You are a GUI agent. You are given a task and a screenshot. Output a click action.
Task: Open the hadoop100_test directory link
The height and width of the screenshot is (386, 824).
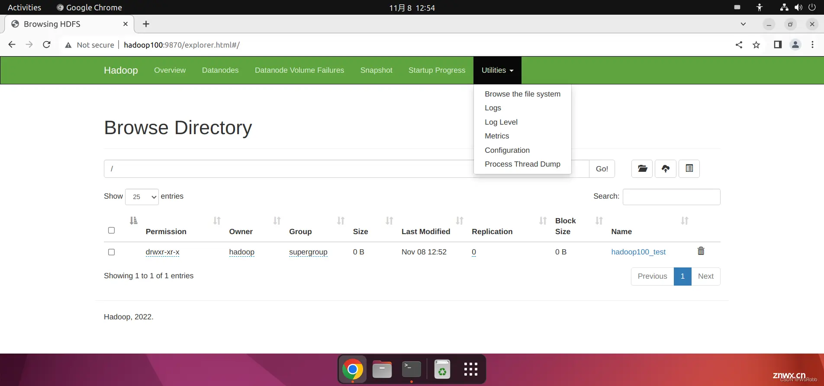pos(638,252)
